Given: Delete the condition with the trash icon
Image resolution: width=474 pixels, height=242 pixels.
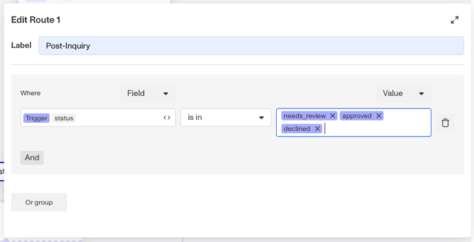Looking at the screenshot, I should 445,123.
